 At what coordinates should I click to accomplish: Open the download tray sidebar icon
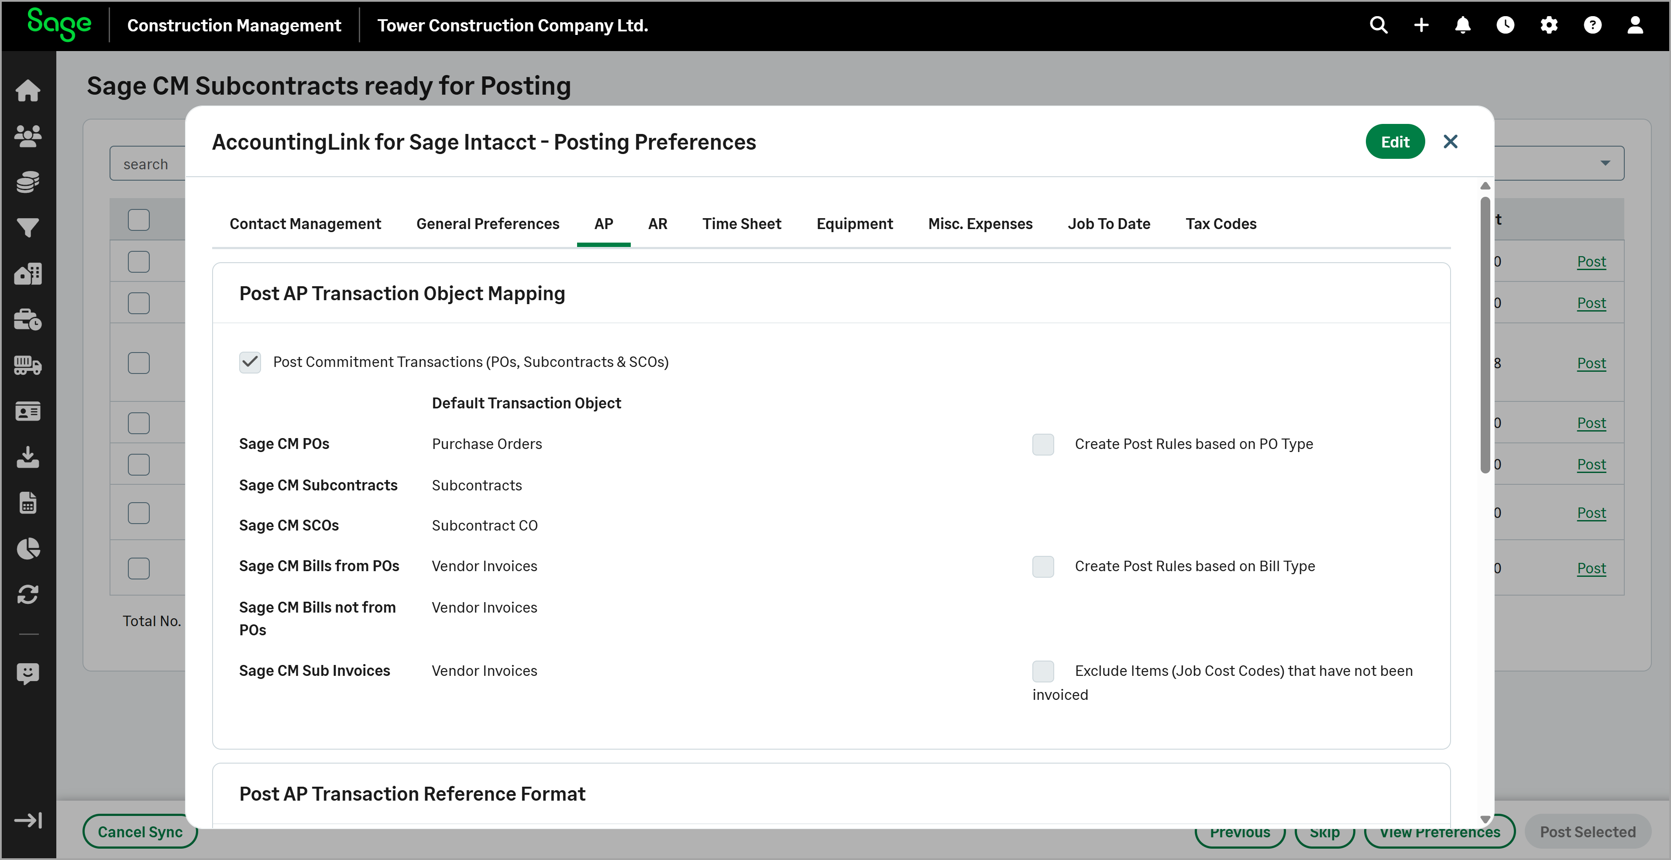tap(28, 457)
